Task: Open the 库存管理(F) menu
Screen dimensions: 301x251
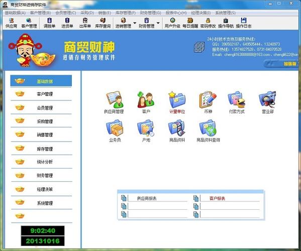Action: [x=125, y=13]
